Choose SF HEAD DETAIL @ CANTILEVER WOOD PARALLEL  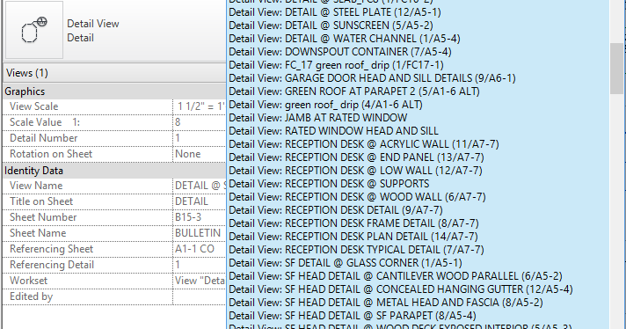pyautogui.click(x=396, y=276)
